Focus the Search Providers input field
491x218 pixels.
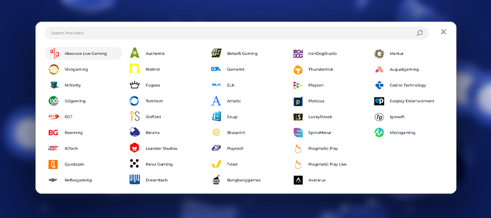pos(237,33)
